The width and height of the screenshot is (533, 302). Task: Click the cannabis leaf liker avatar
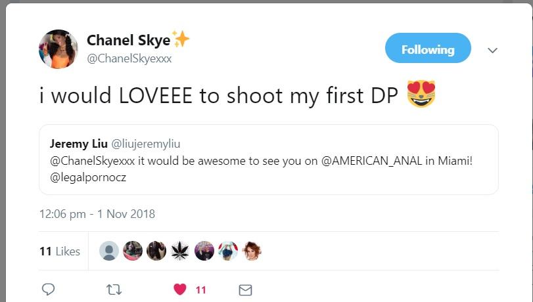click(x=180, y=251)
